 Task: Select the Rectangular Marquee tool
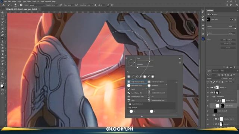[x=3, y=16]
